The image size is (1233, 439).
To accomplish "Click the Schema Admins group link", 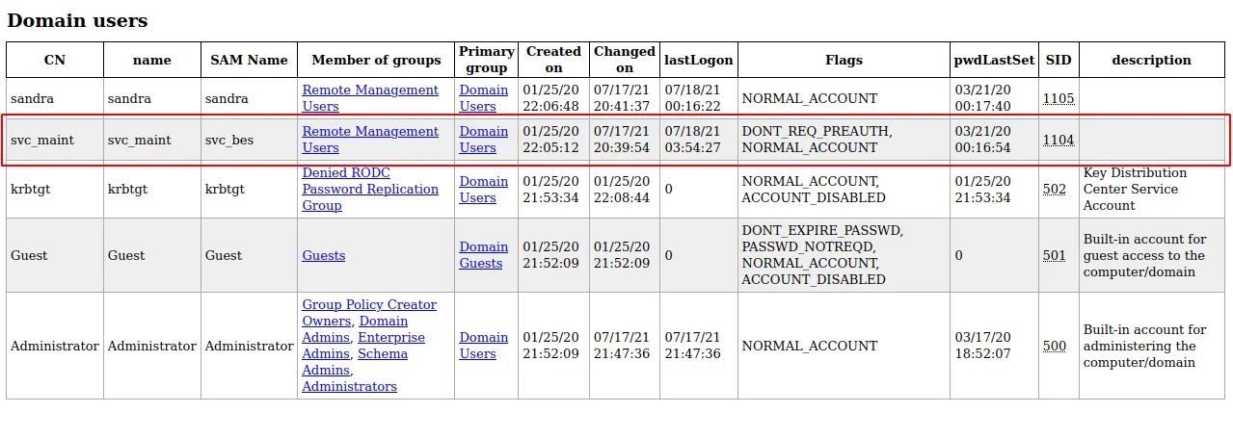I will click(382, 354).
